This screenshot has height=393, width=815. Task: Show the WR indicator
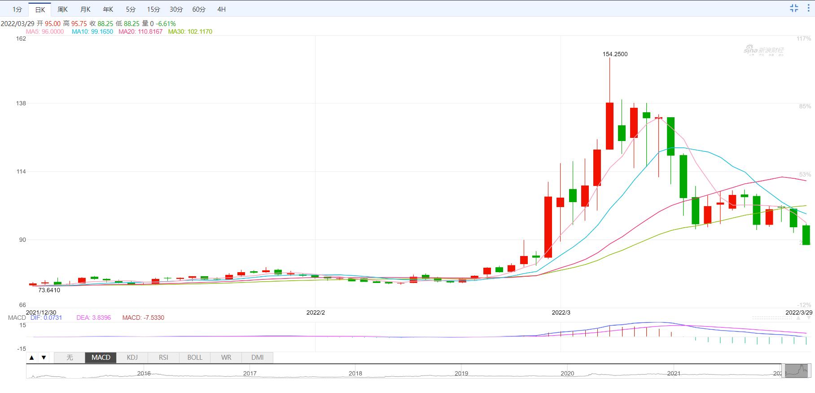coord(226,358)
